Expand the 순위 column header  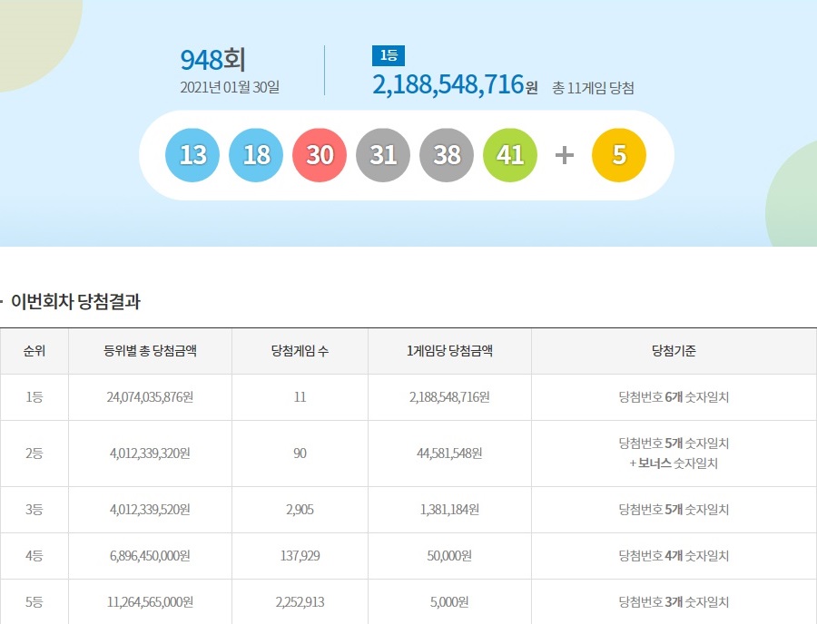pyautogui.click(x=34, y=351)
